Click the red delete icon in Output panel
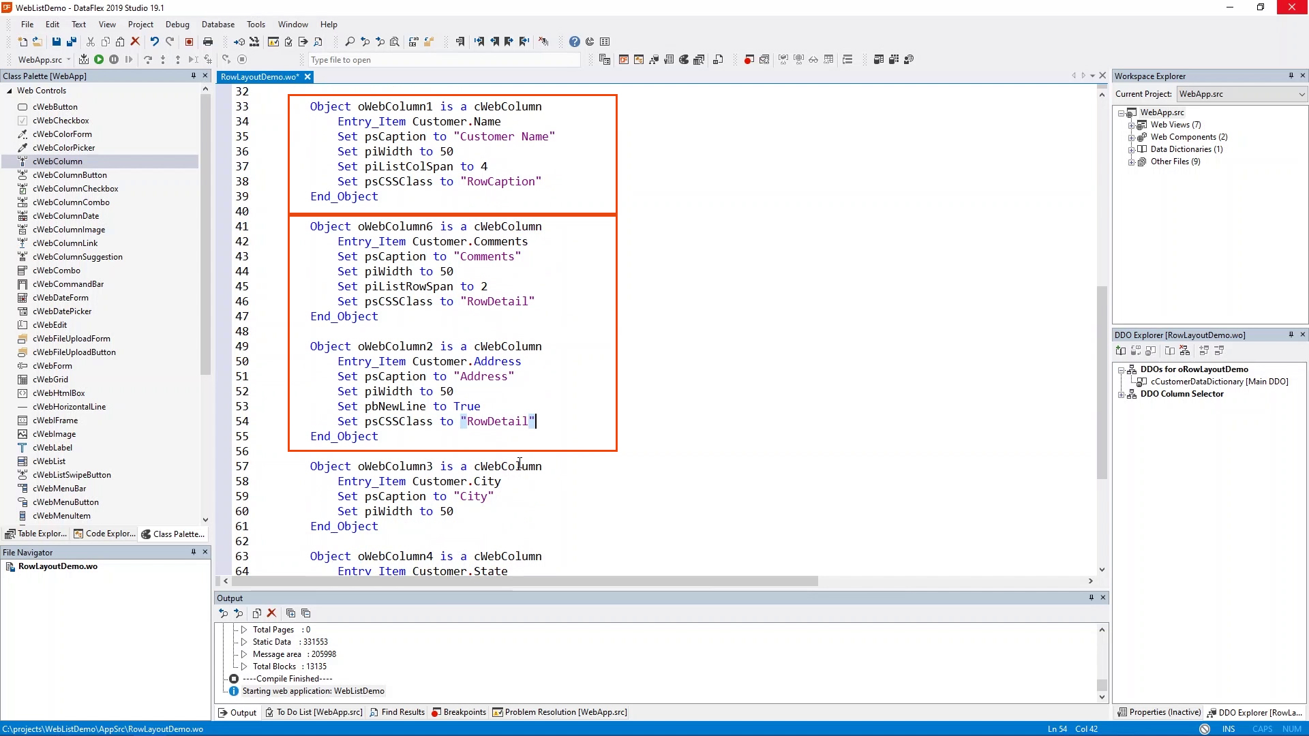 click(271, 613)
